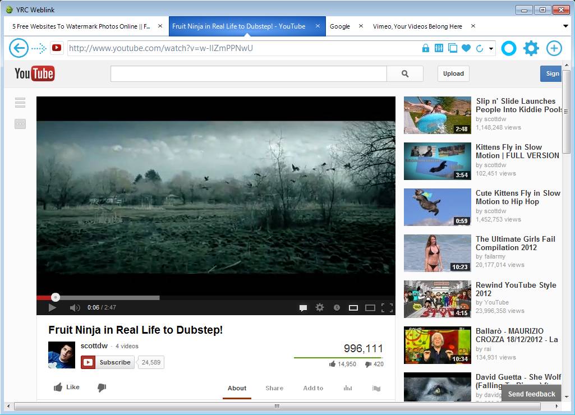575x415 pixels.
Task: Click the browser back arrow button
Action: click(x=19, y=48)
